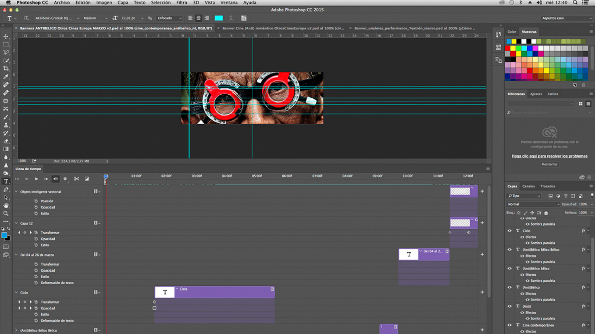This screenshot has width=595, height=334.
Task: Open the Filtro menu
Action: click(x=181, y=3)
